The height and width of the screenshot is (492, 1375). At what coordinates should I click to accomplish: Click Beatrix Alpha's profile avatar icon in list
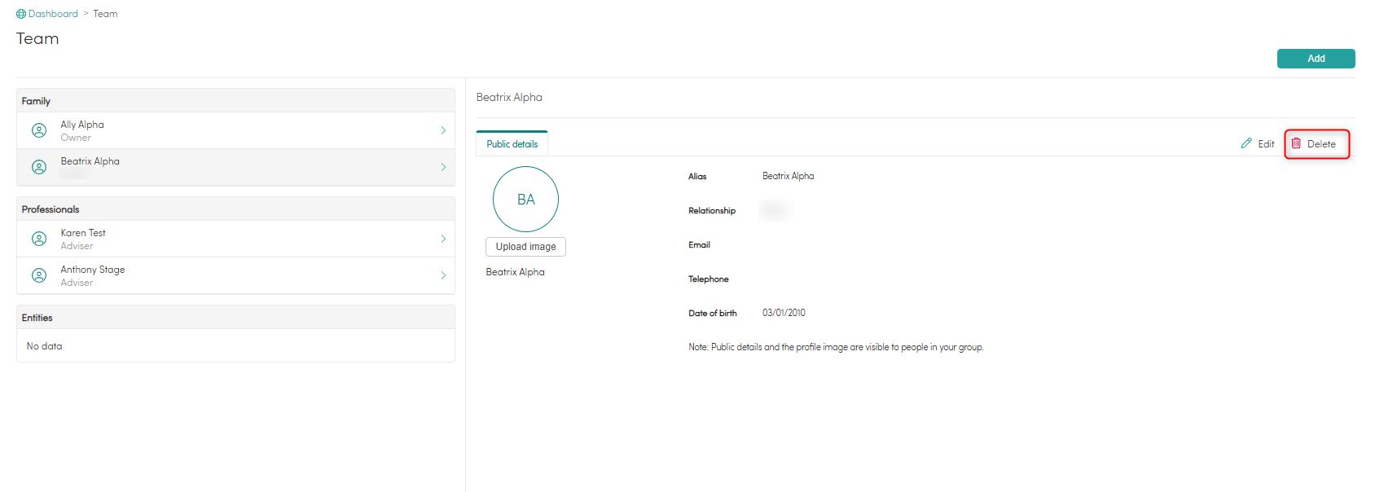point(39,167)
